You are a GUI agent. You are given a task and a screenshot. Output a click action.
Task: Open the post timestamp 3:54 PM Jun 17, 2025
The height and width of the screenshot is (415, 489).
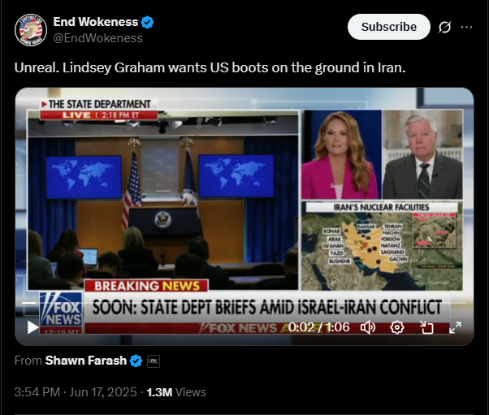[76, 392]
